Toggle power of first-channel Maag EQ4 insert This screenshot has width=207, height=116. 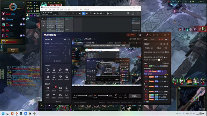(48, 25)
